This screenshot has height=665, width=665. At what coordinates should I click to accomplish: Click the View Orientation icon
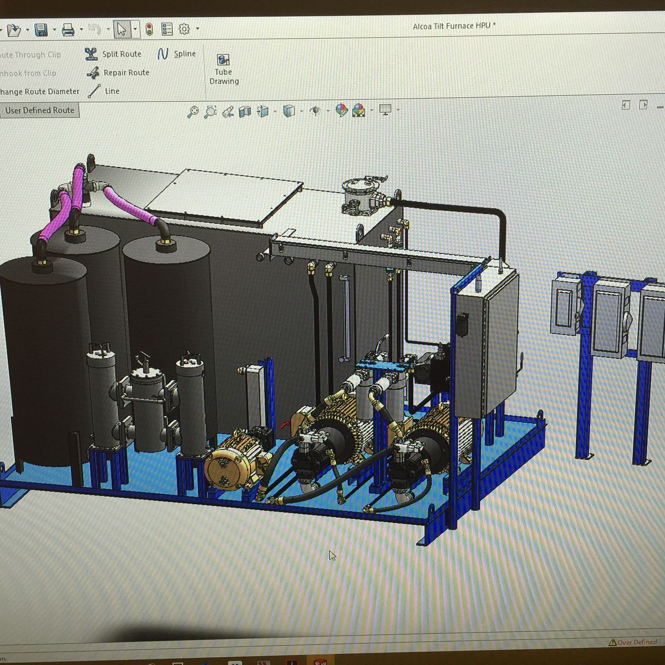coord(263,111)
